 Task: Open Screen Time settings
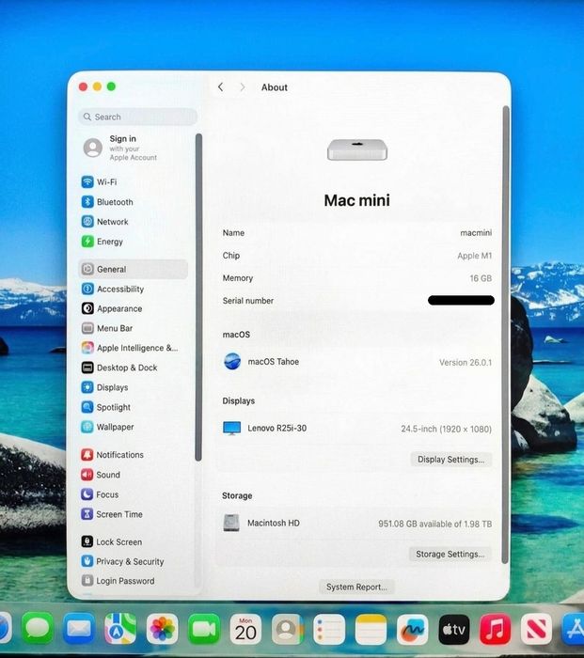click(112, 514)
